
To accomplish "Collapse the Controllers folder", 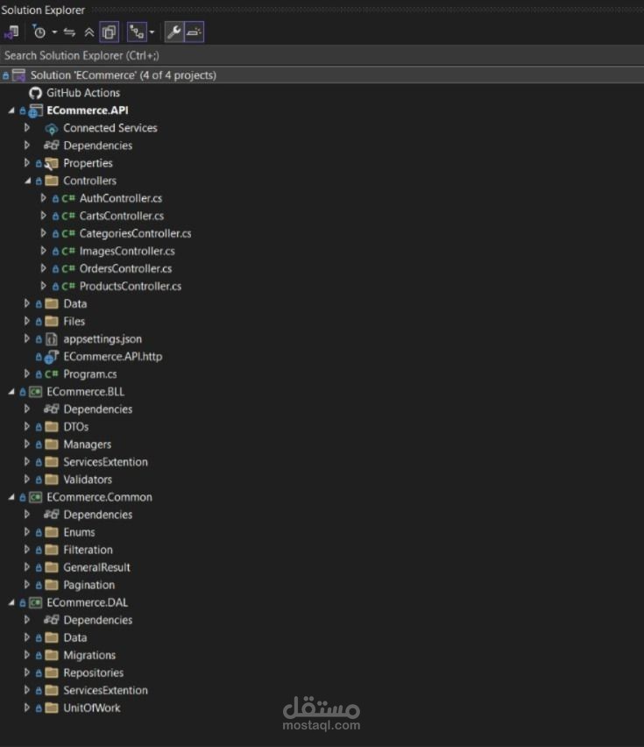I will coord(28,181).
